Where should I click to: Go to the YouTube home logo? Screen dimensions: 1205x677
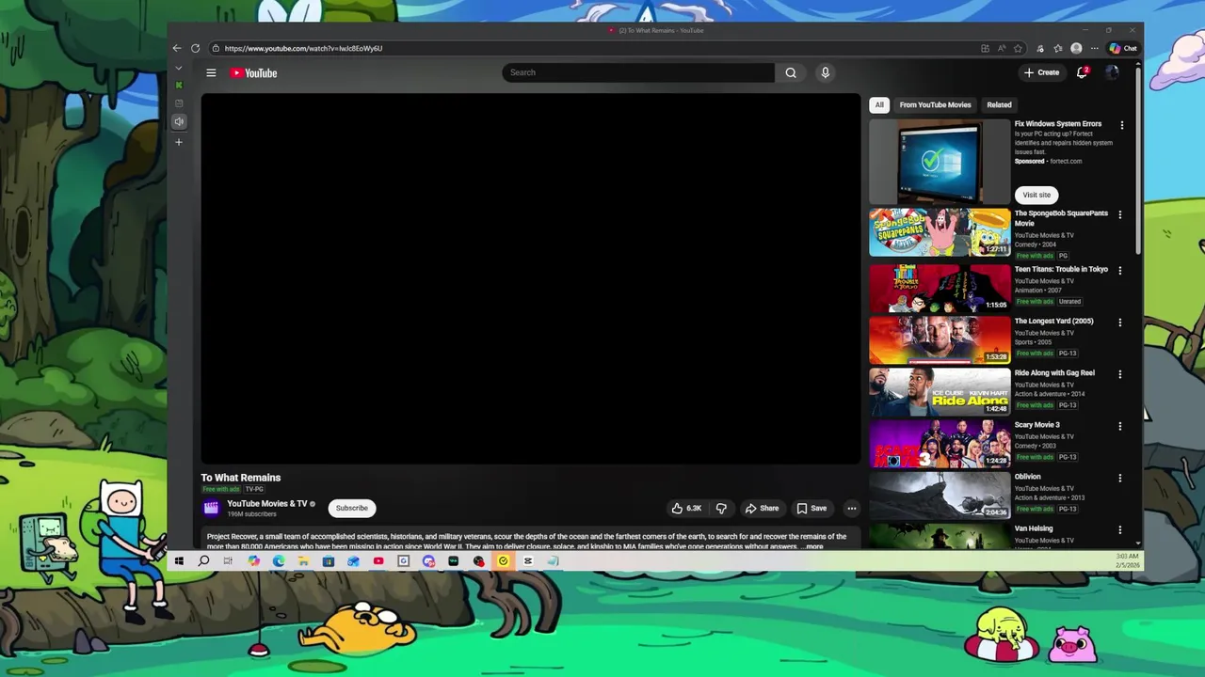[253, 72]
